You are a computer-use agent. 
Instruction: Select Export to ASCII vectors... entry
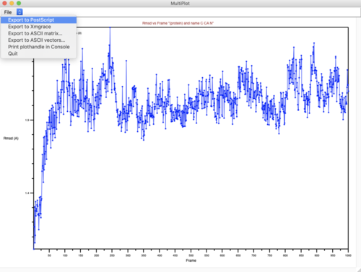point(38,40)
